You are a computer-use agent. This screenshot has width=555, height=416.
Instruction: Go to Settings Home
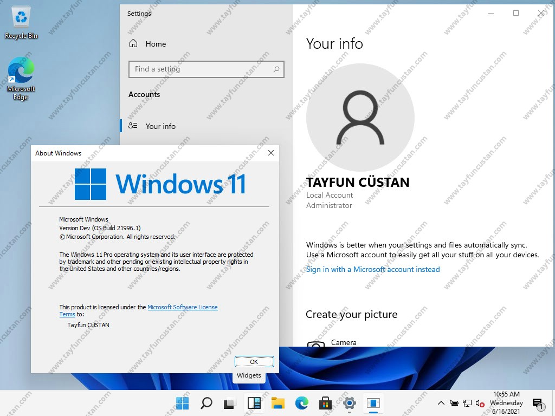(147, 44)
